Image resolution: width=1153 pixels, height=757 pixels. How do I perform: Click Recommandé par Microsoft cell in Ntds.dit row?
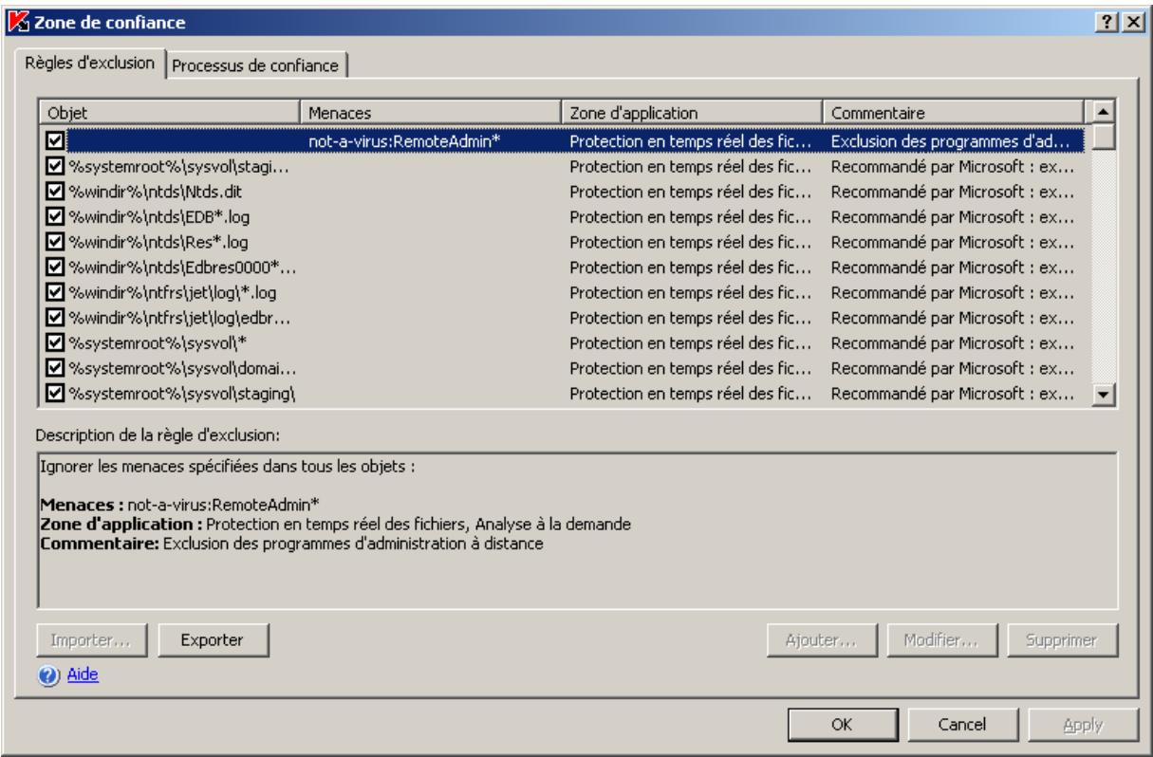pos(952,192)
